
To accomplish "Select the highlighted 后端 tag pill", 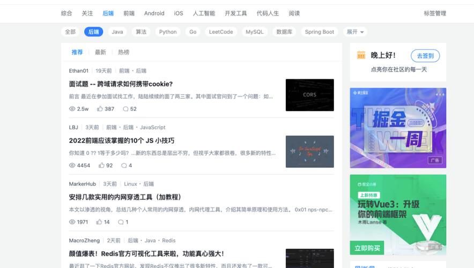I will [x=94, y=32].
